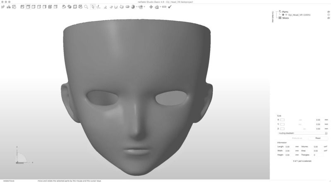Enable the Z cut checkbox
This screenshot has height=182, width=331.
tap(282, 129)
